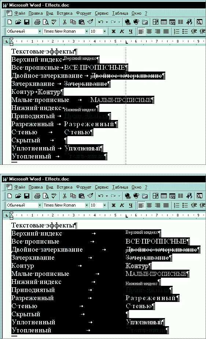This screenshot has height=339, width=206.
Task: Expand Undo history arrow in lower window
Action: (x=107, y=196)
